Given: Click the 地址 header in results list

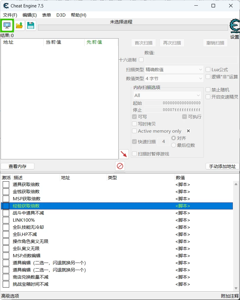Looking at the screenshot, I should coord(22,42).
